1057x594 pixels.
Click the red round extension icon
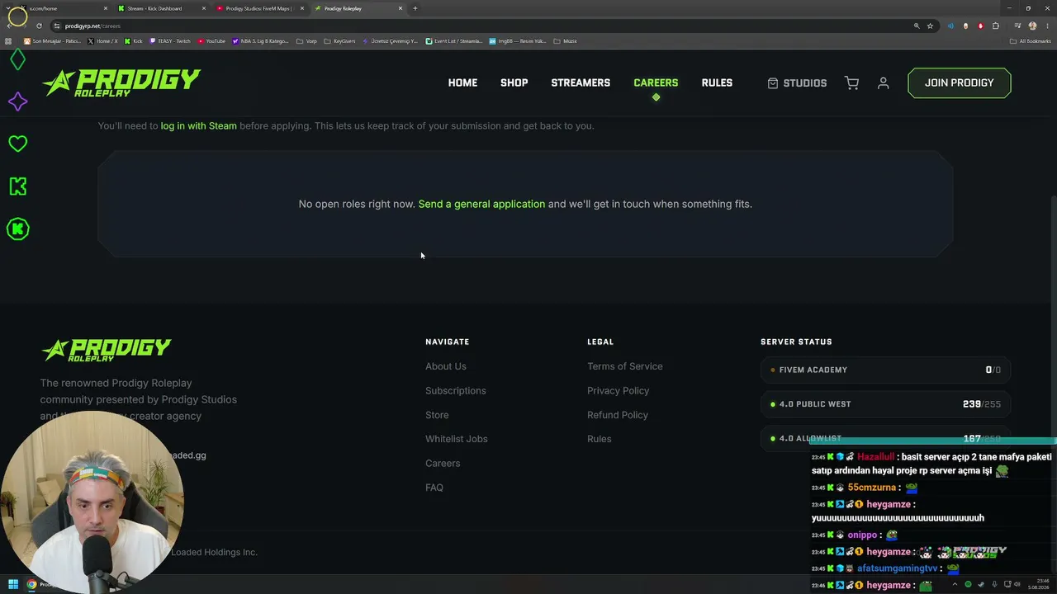coord(980,26)
